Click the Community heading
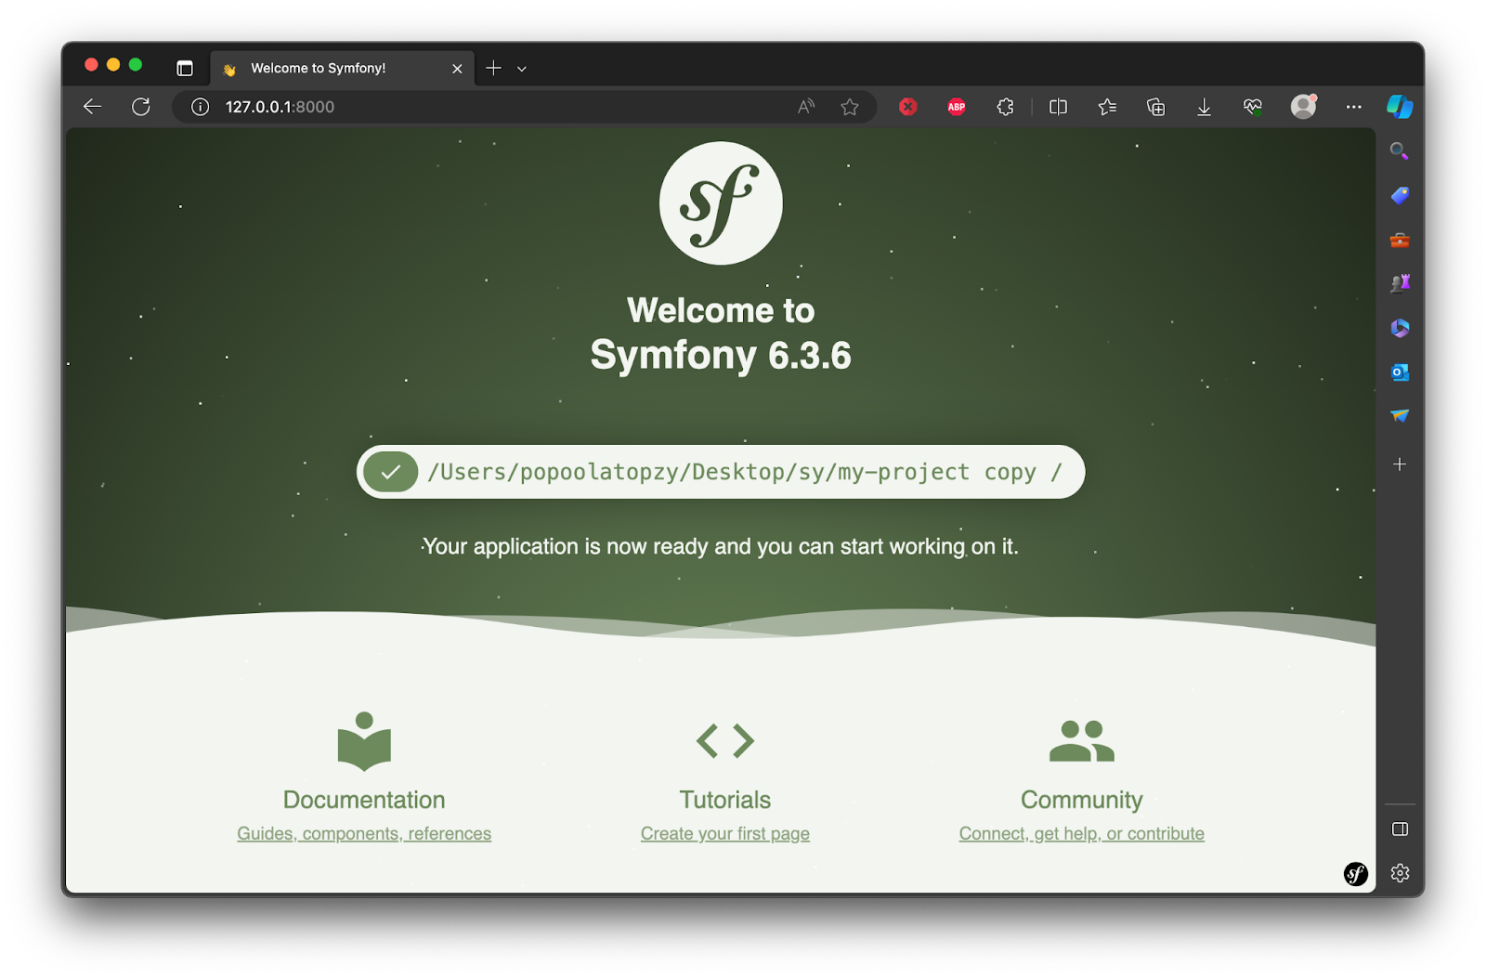 point(1082,800)
